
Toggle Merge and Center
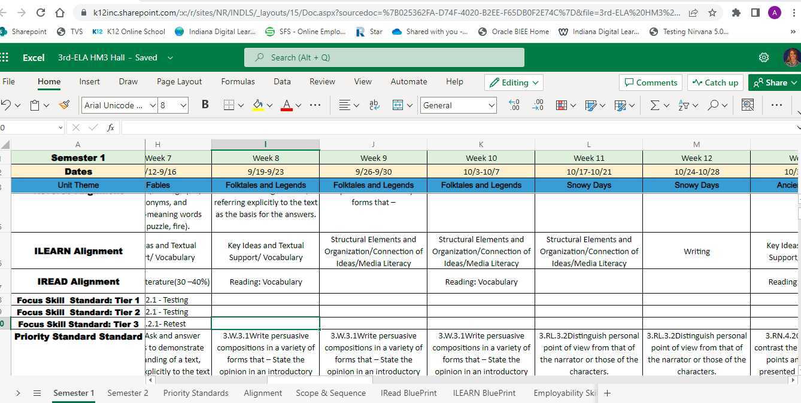click(398, 105)
